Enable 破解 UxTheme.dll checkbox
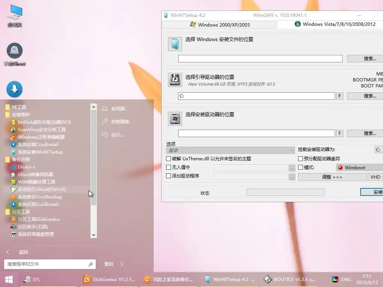 tap(168, 158)
